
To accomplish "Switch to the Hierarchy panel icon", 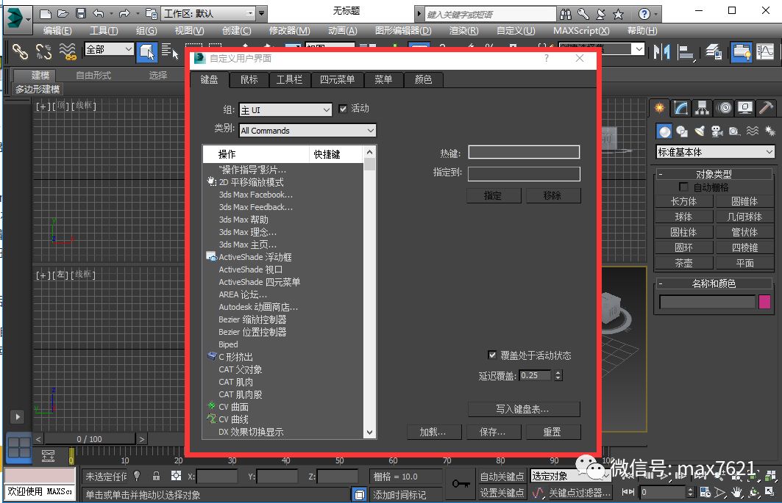I will pos(703,107).
